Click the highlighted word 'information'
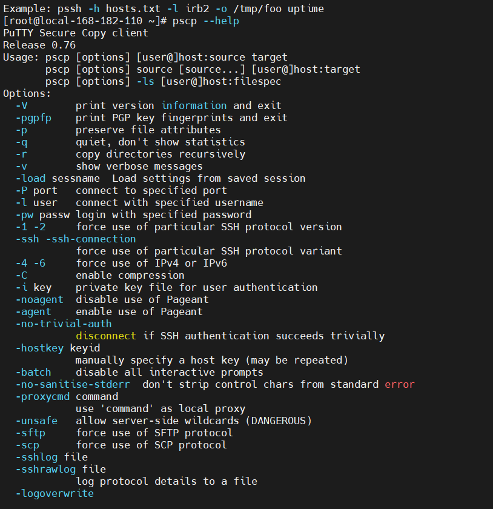 coord(194,106)
